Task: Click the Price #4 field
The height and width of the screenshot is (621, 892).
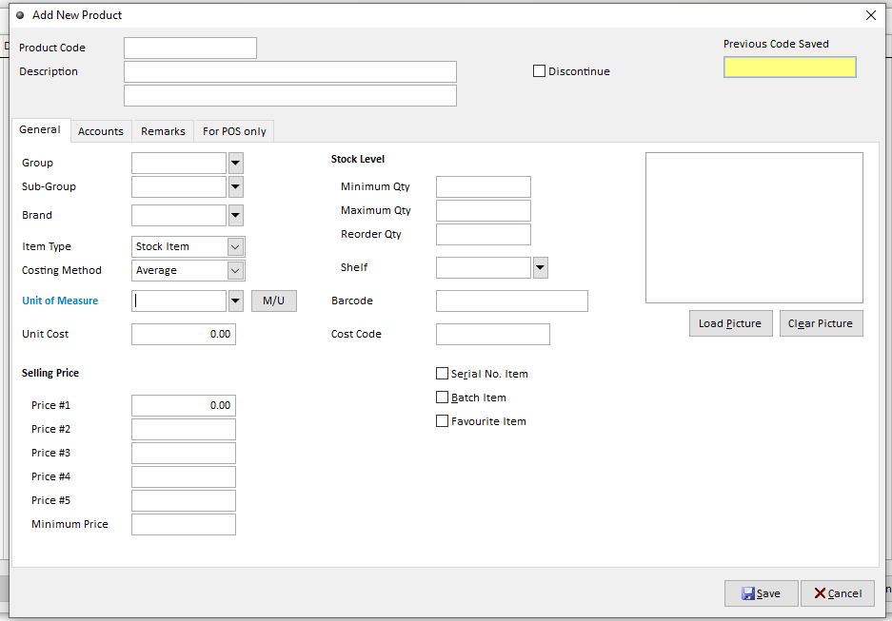Action: pyautogui.click(x=184, y=477)
